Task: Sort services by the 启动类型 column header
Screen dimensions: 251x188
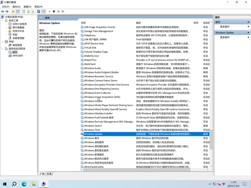Action: pyautogui.click(x=206, y=23)
